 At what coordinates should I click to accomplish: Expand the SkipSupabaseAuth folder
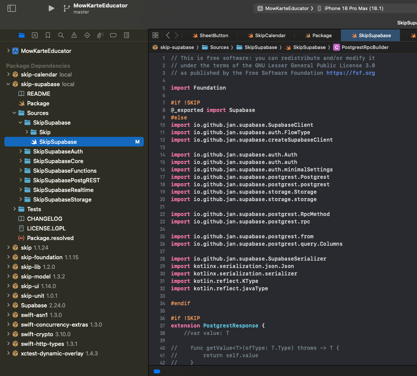click(x=21, y=151)
